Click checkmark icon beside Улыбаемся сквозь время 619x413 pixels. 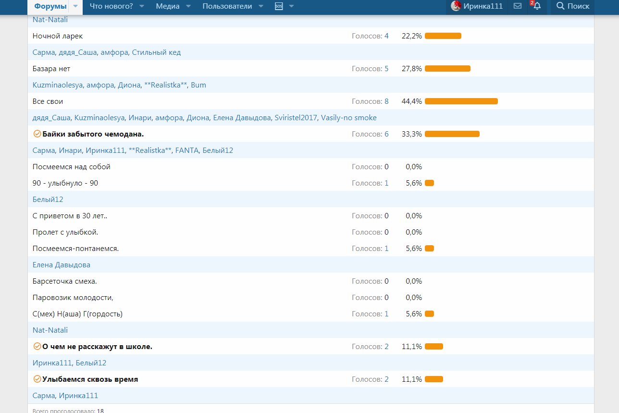tap(37, 379)
